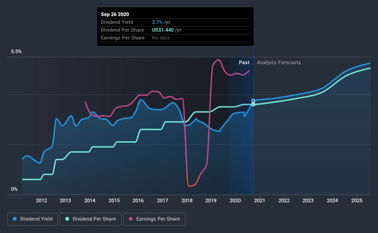Click the 2022 x-axis label

point(284,200)
